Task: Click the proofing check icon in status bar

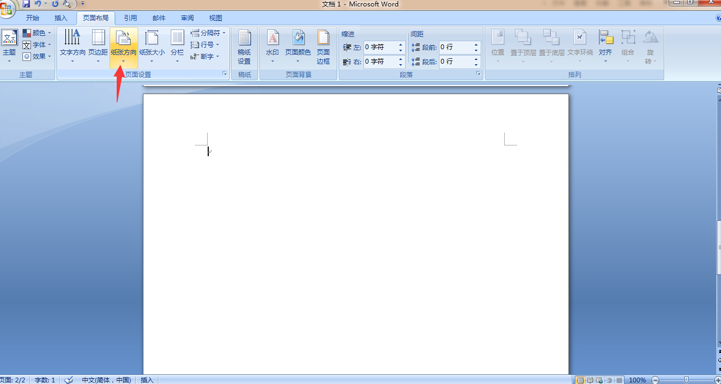Action: pos(69,380)
